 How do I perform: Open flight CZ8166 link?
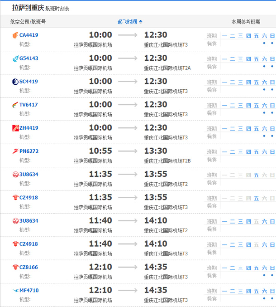[x=29, y=267]
